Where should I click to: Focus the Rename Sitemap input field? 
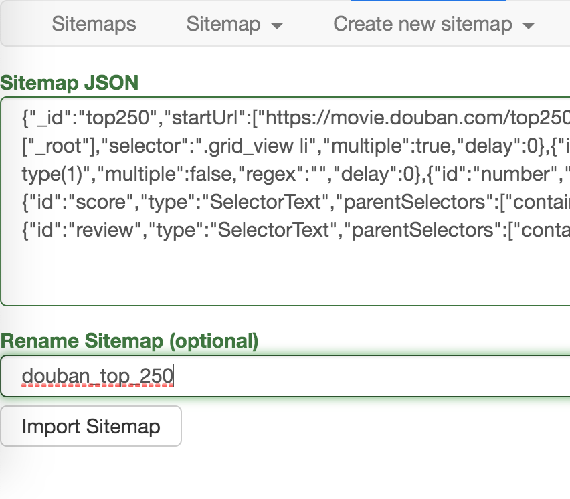pos(335,375)
